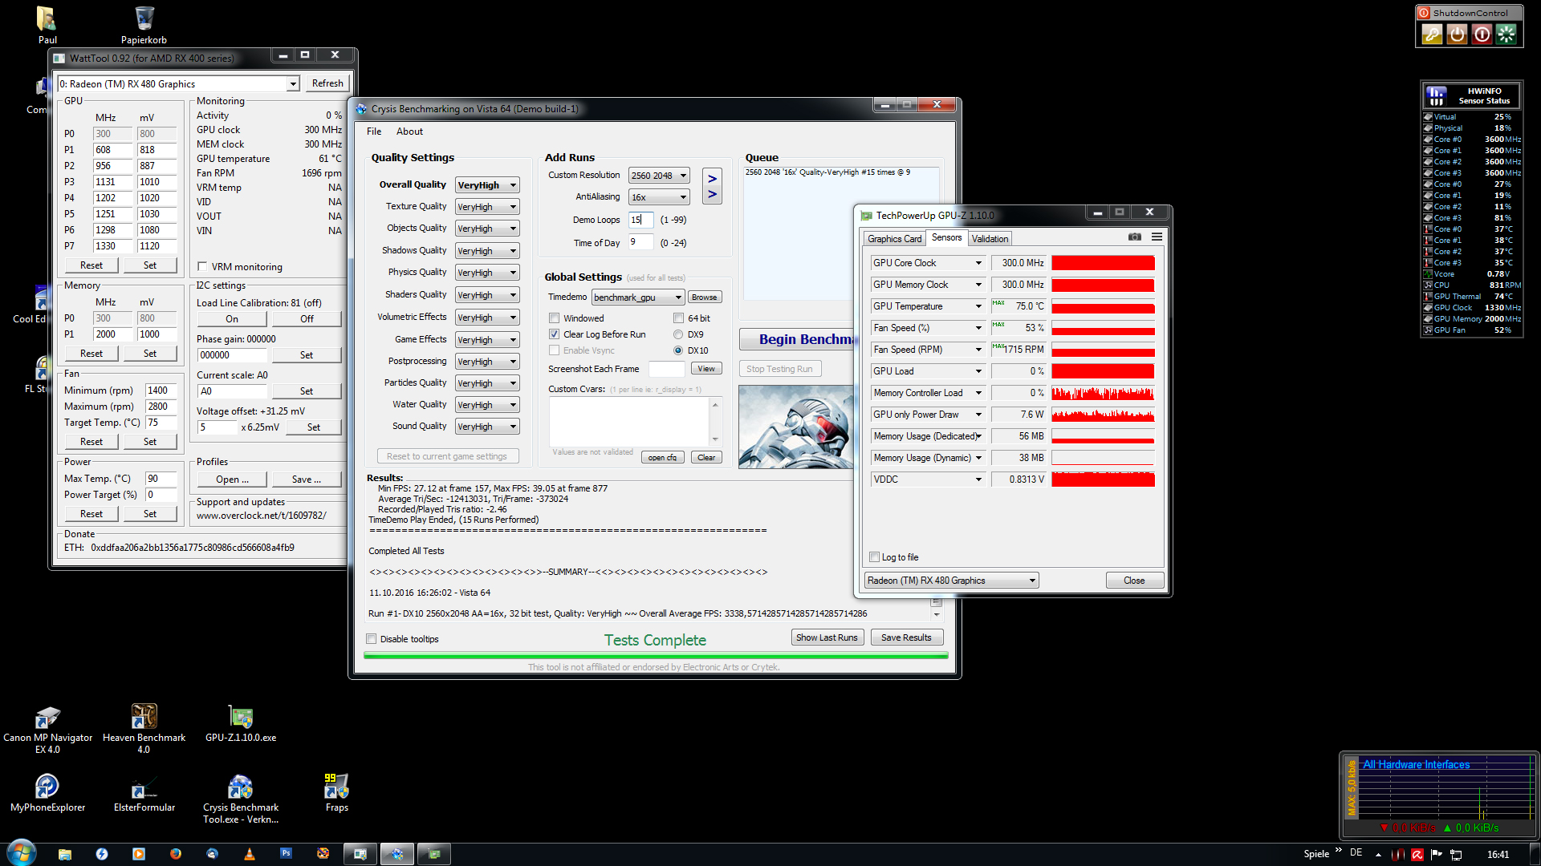The image size is (1541, 866).
Task: Click Save Results button
Action: click(906, 637)
